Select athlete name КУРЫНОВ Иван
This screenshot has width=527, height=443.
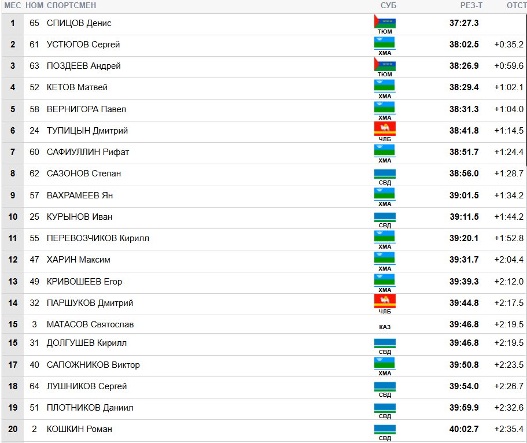[x=79, y=217]
